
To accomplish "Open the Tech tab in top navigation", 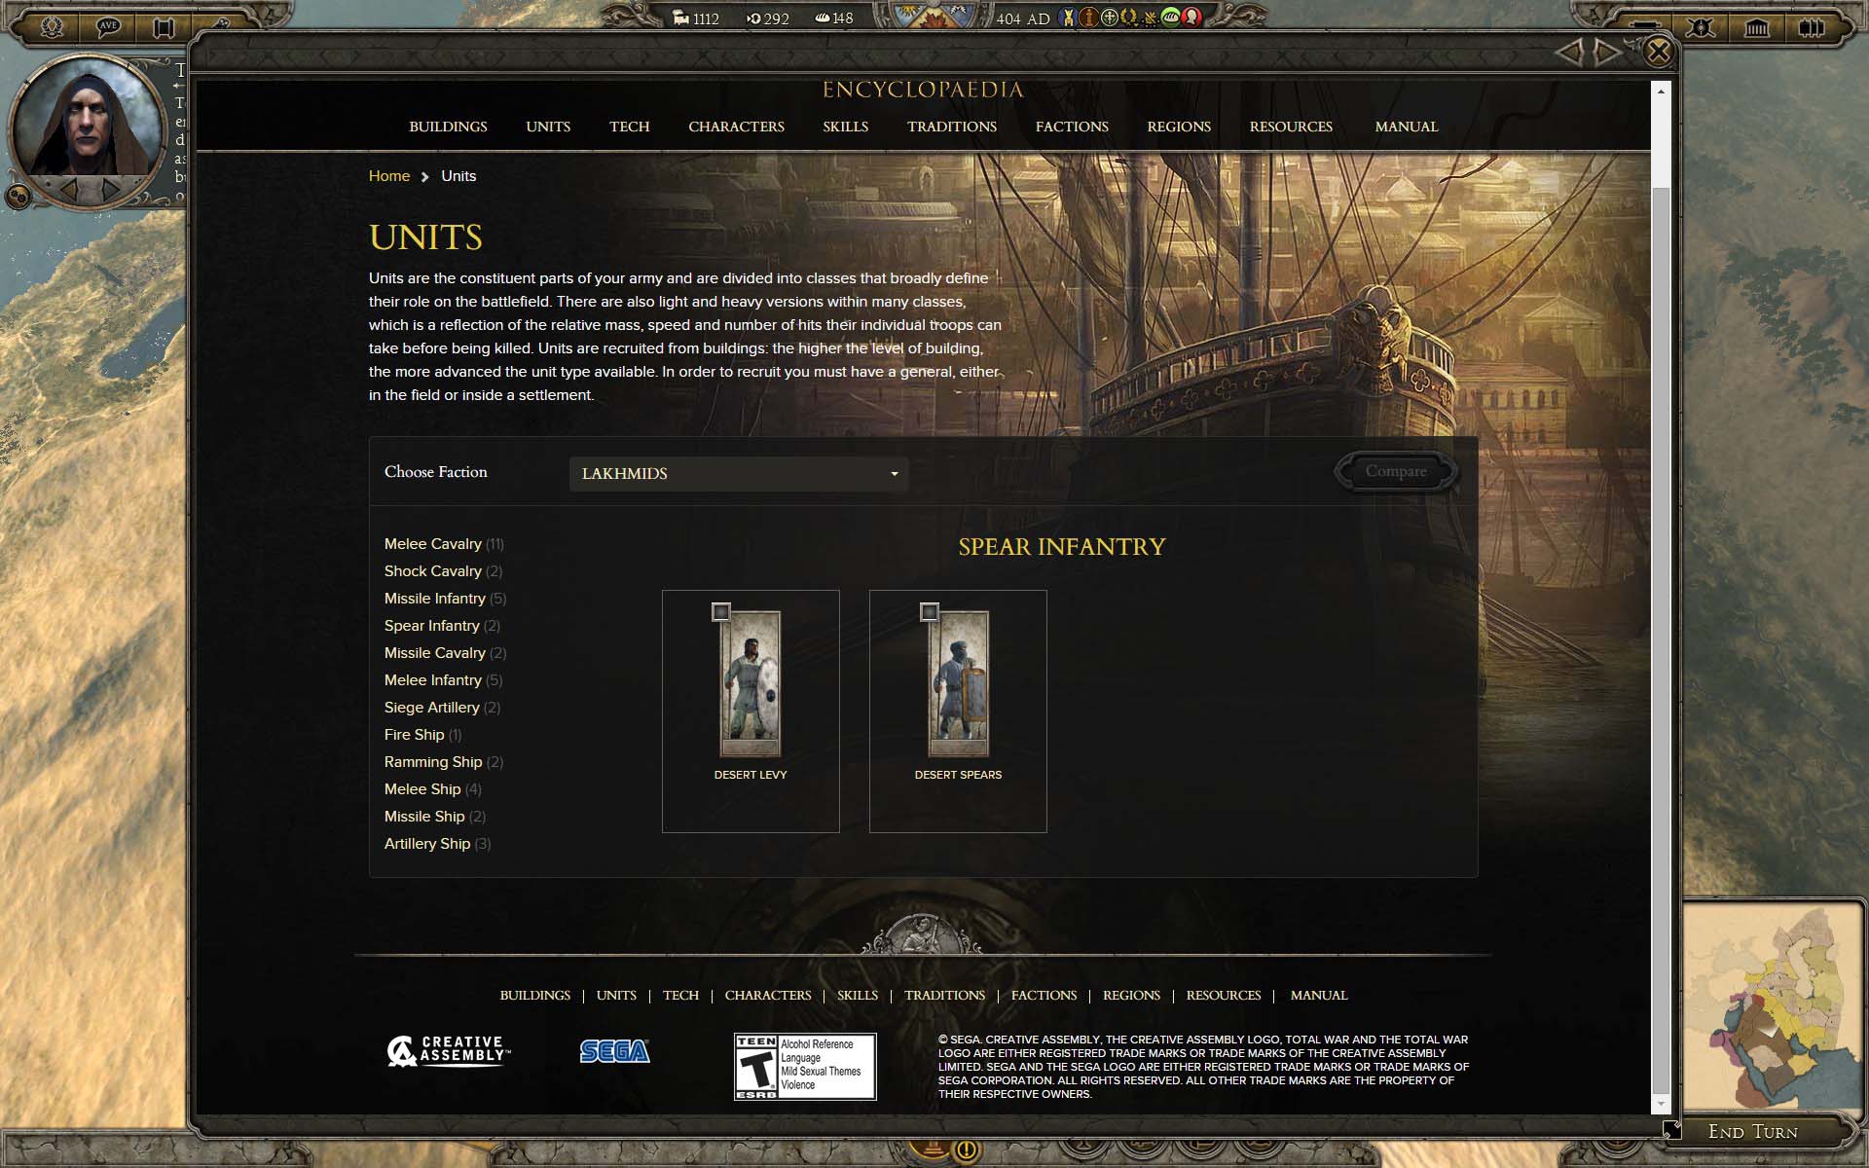I will point(629,127).
